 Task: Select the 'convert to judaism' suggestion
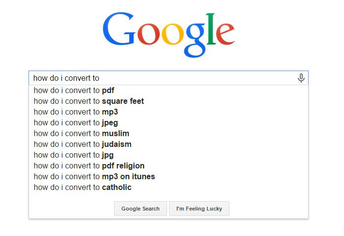click(x=169, y=144)
